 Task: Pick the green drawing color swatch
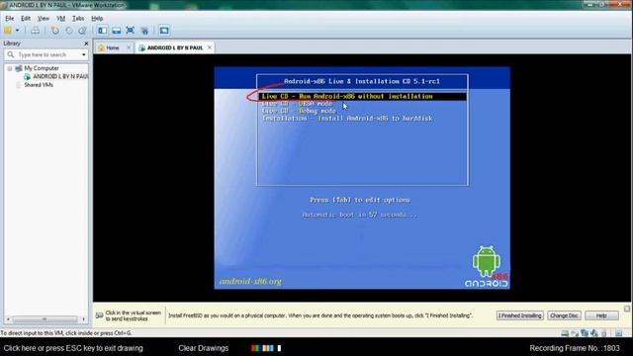258,348
